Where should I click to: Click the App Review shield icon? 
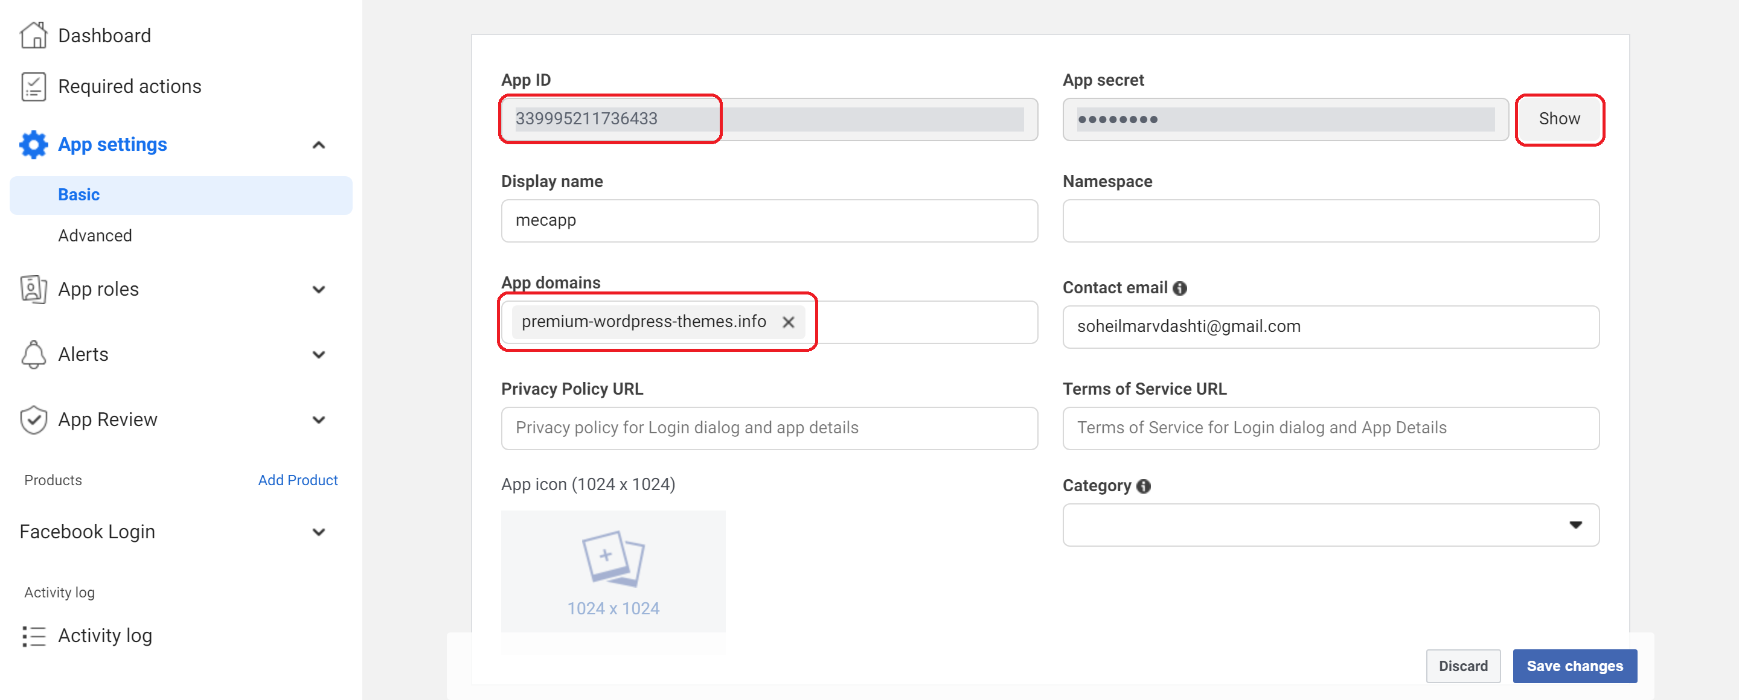(x=33, y=419)
